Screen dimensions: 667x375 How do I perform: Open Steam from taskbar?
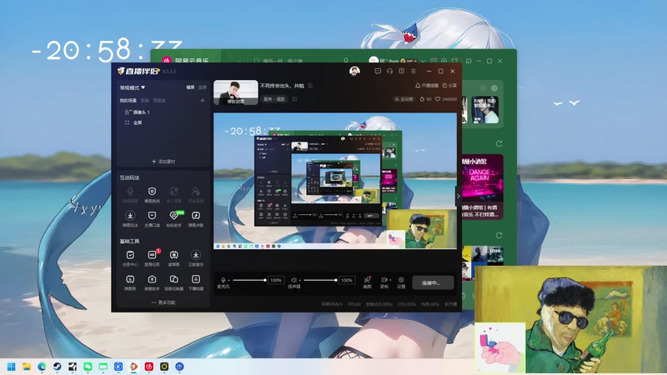(58, 367)
